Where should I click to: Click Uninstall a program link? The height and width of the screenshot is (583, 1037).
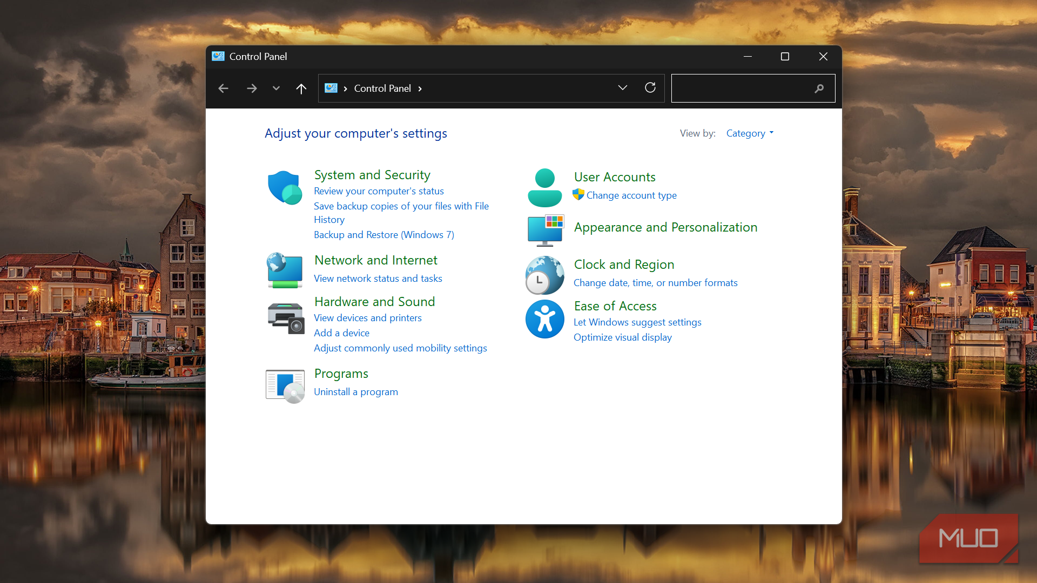pos(356,392)
